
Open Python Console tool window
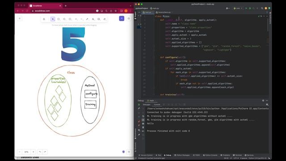pos(210,155)
